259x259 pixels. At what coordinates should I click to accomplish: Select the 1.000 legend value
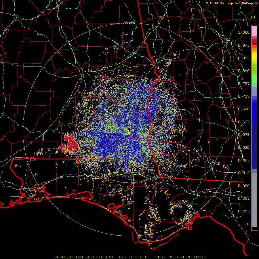[244, 32]
